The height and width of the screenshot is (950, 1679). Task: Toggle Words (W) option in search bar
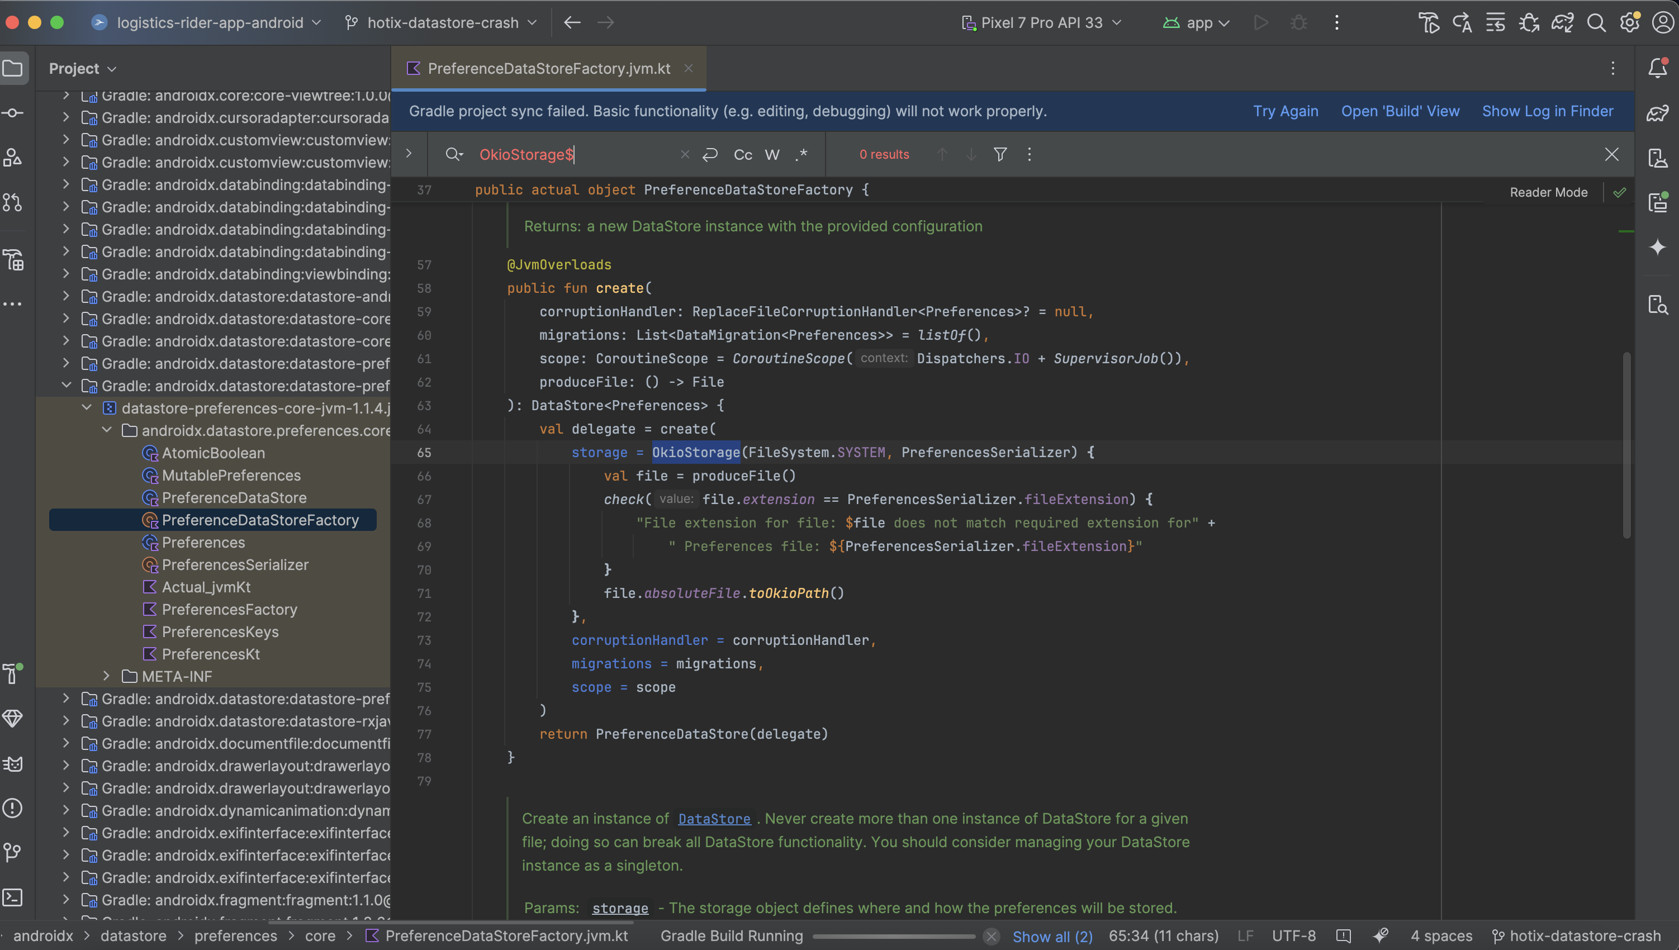click(x=772, y=155)
